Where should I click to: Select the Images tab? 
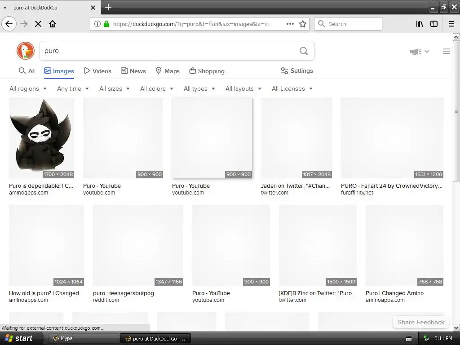pyautogui.click(x=59, y=71)
